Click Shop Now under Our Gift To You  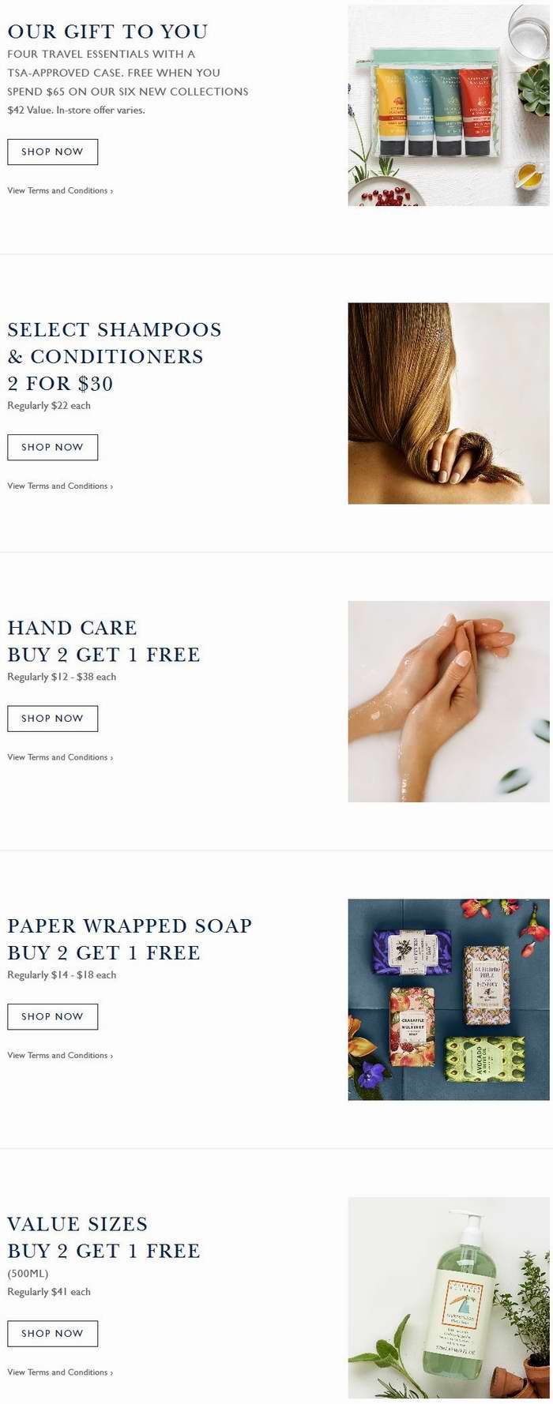(52, 152)
